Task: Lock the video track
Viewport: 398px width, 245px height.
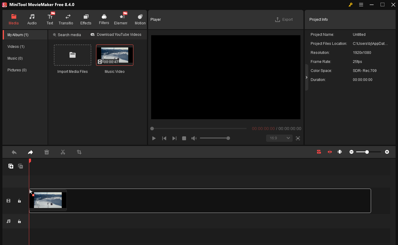Action: pos(19,200)
